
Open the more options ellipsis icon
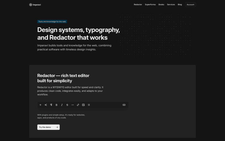[x=73, y=105]
